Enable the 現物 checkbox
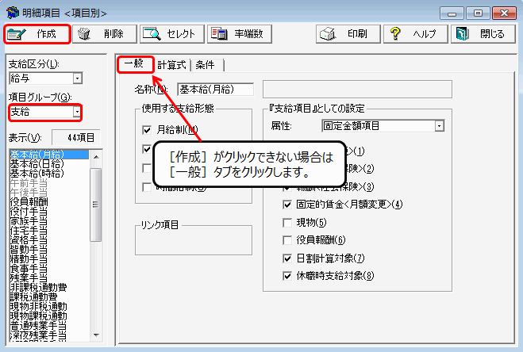The image size is (523, 352). point(287,222)
